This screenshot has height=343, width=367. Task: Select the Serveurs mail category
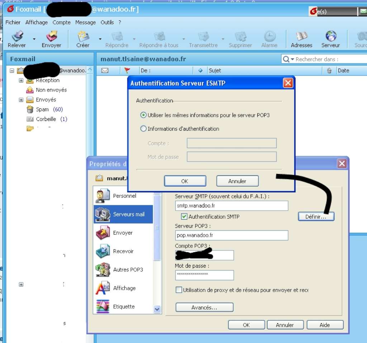click(x=123, y=214)
